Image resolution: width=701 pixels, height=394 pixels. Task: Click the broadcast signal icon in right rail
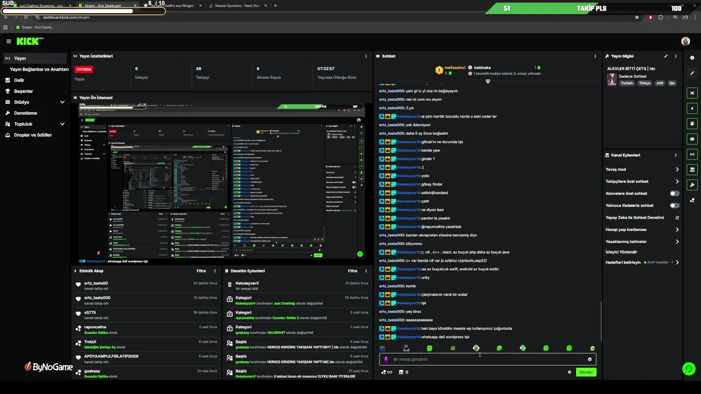[692, 154]
